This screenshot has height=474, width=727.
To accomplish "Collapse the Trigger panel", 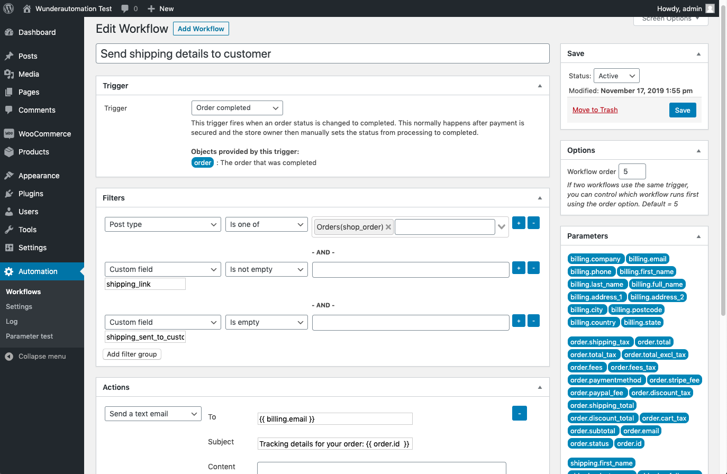I will point(540,86).
